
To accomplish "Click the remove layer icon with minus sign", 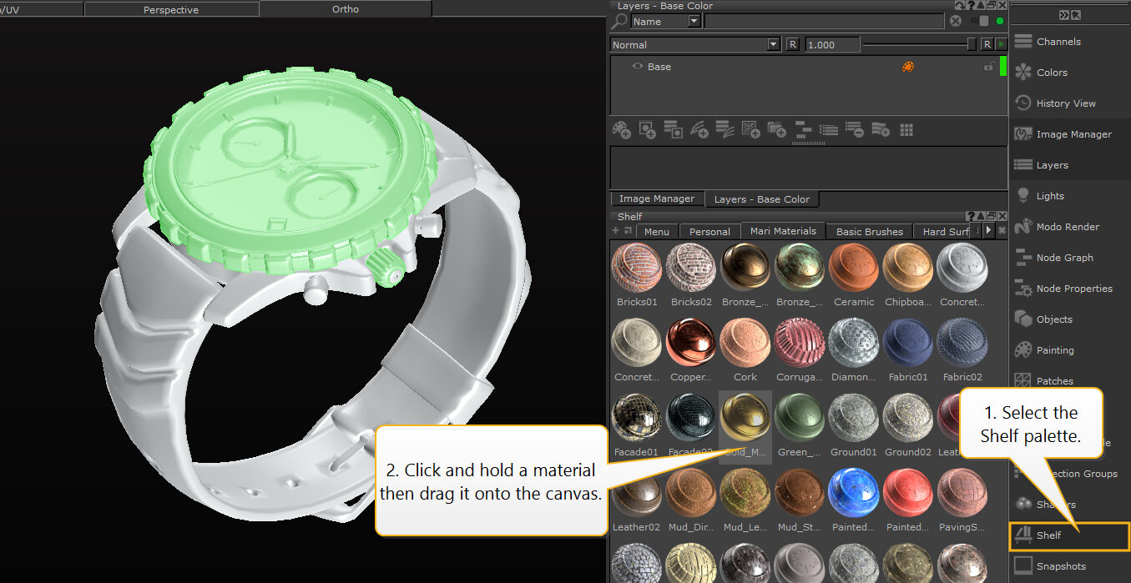I will [854, 129].
